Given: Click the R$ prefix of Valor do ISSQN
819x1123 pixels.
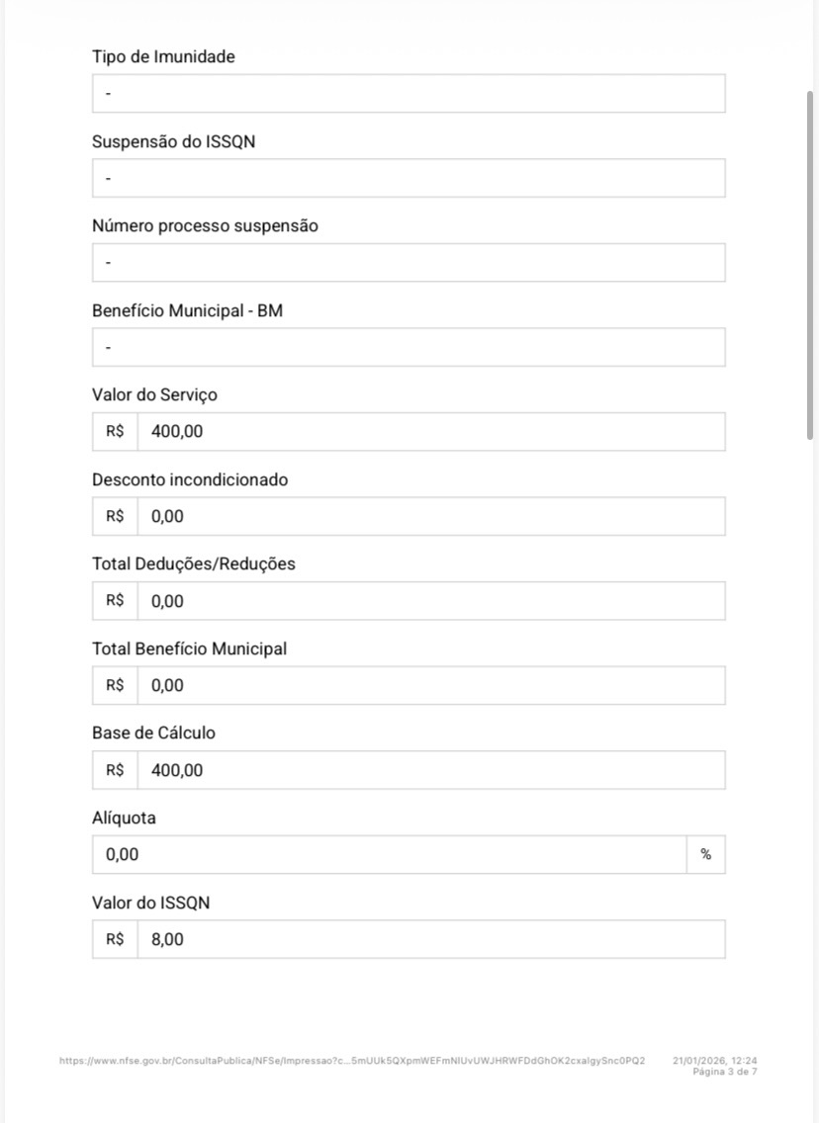Looking at the screenshot, I should 115,939.
